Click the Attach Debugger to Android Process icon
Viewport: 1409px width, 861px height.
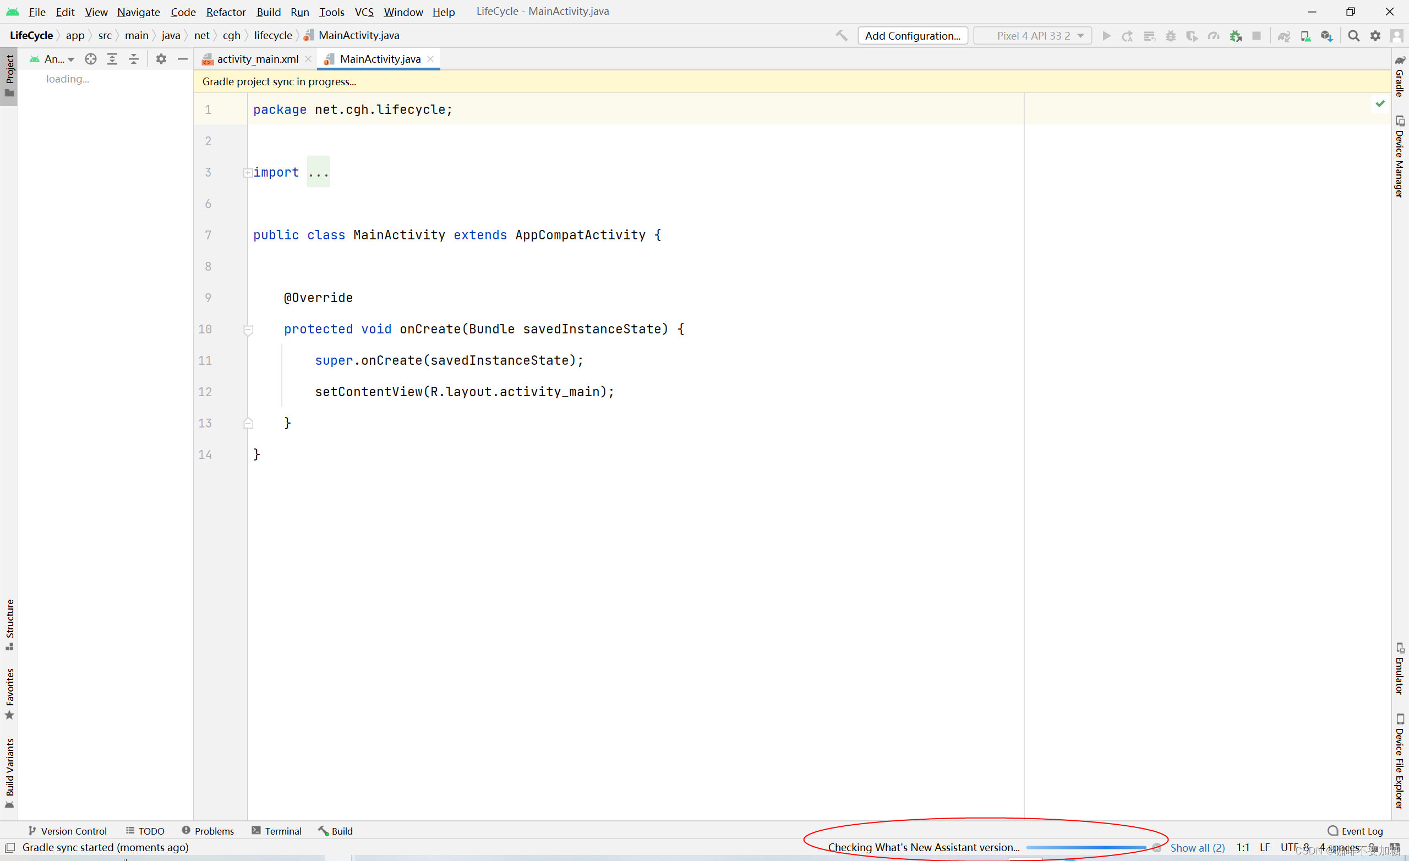(1235, 36)
